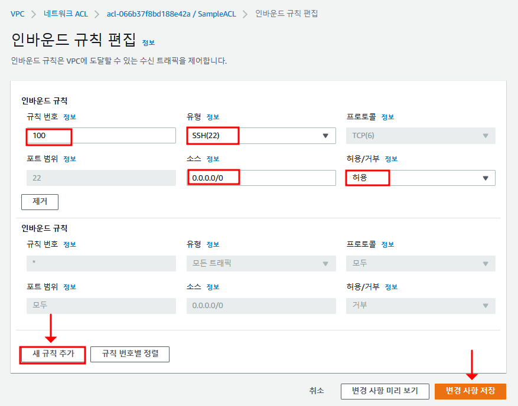Go to 네트워크 ACL breadcrumb
The image size is (518, 406).
tap(66, 14)
